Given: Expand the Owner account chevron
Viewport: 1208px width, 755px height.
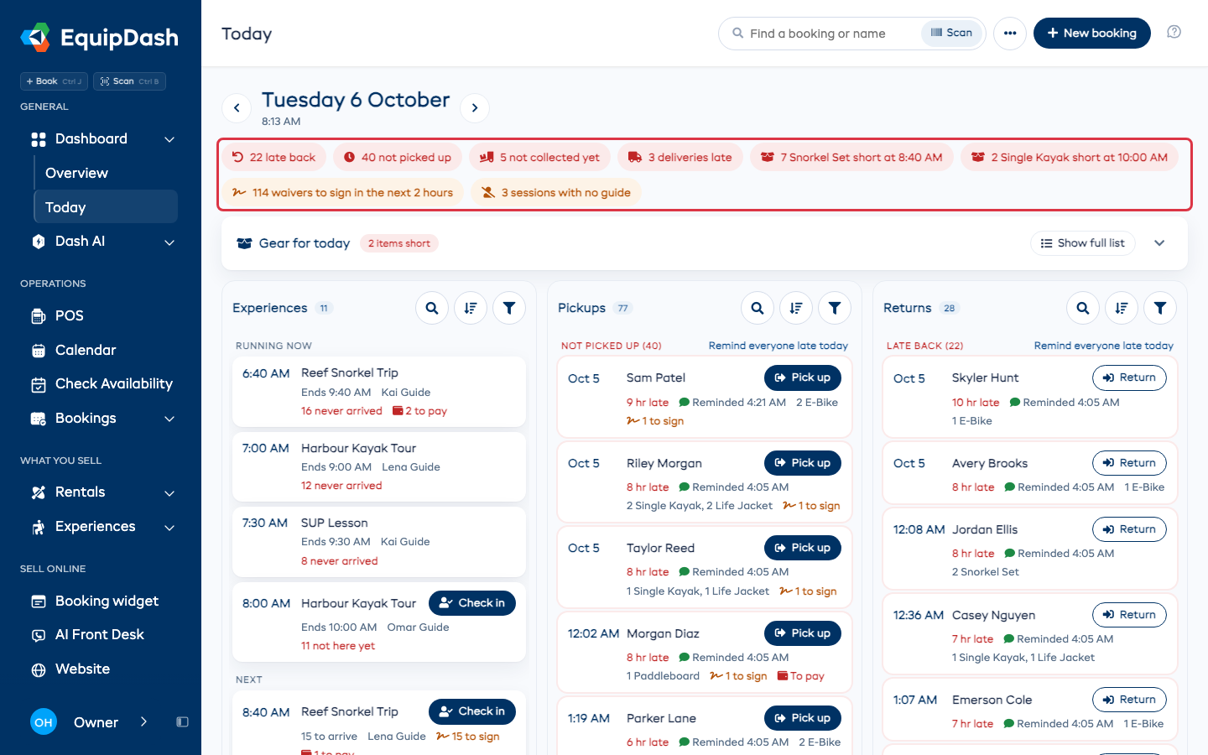Looking at the screenshot, I should coord(143,721).
